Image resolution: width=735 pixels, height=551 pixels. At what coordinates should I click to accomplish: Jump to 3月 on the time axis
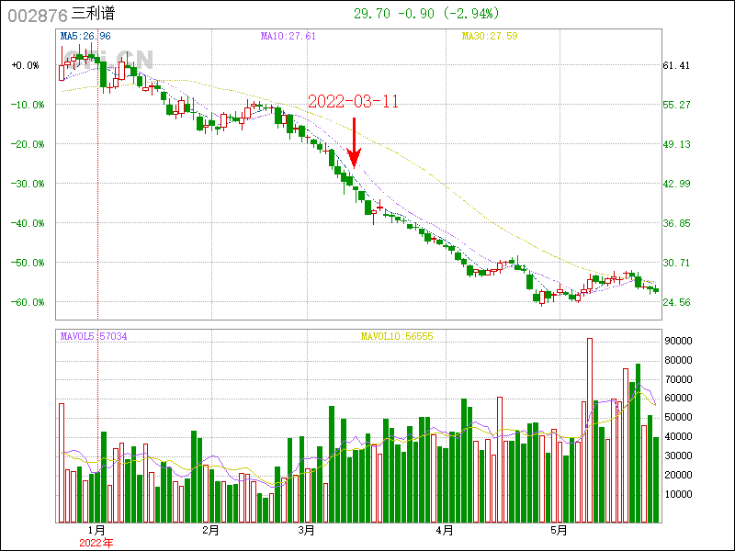tap(306, 530)
